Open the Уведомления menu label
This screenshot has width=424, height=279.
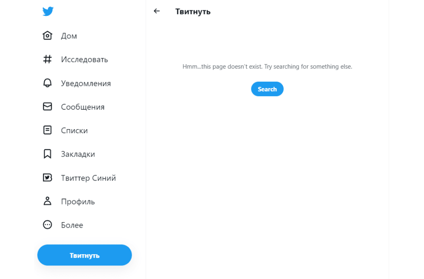86,84
